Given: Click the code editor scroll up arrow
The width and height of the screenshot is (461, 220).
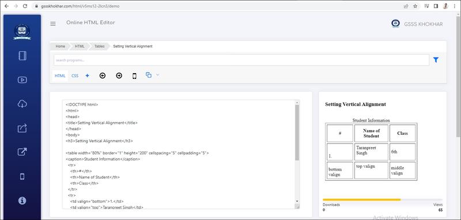Looking at the screenshot, I should coord(297,103).
